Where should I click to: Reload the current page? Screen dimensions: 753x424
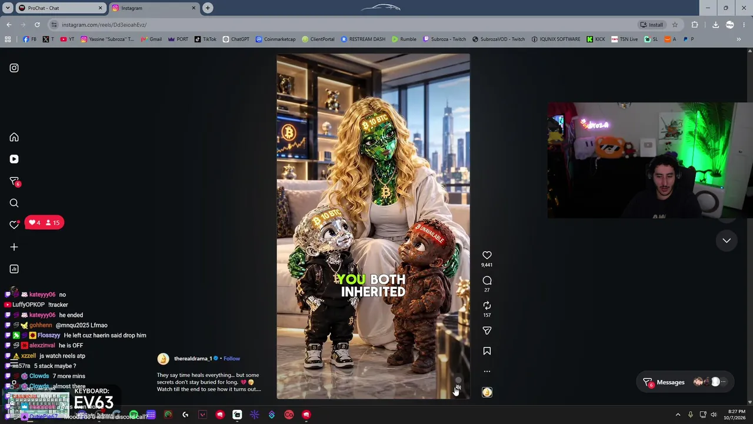click(x=37, y=25)
